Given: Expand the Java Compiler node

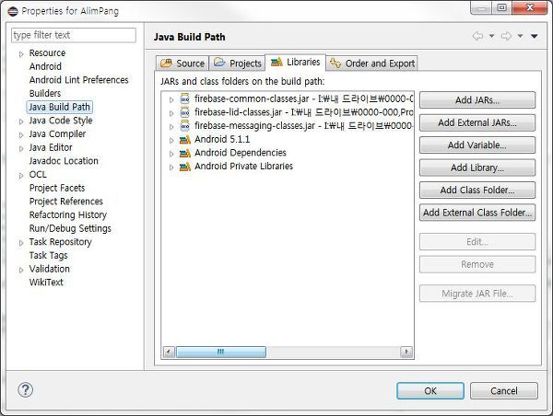Looking at the screenshot, I should [x=21, y=135].
